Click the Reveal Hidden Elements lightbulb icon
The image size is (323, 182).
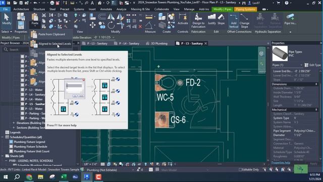146,164
